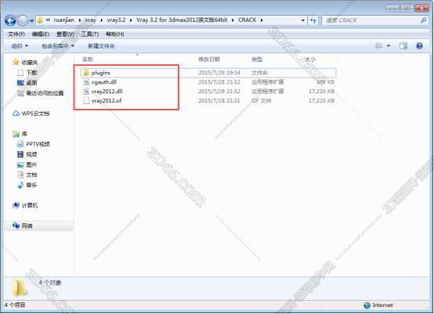This screenshot has height=314, width=434.
Task: Sort by 名称 column header
Action: 88,60
